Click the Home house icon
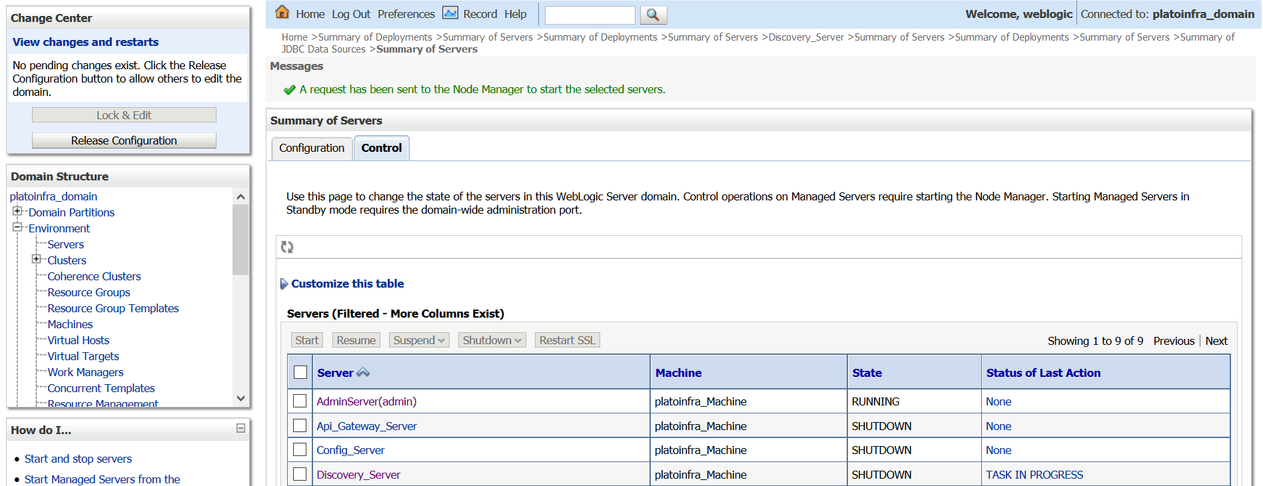 [282, 12]
